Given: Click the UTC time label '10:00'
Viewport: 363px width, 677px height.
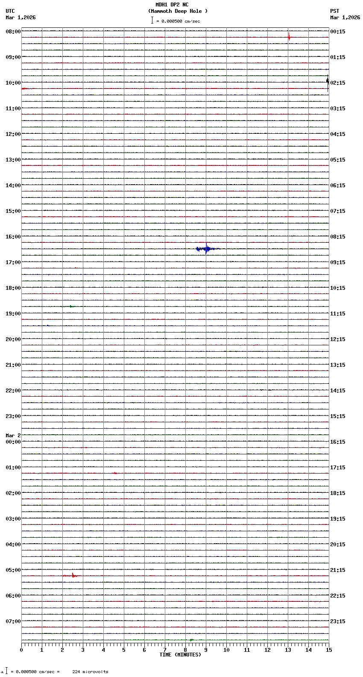Looking at the screenshot, I should tap(13, 83).
